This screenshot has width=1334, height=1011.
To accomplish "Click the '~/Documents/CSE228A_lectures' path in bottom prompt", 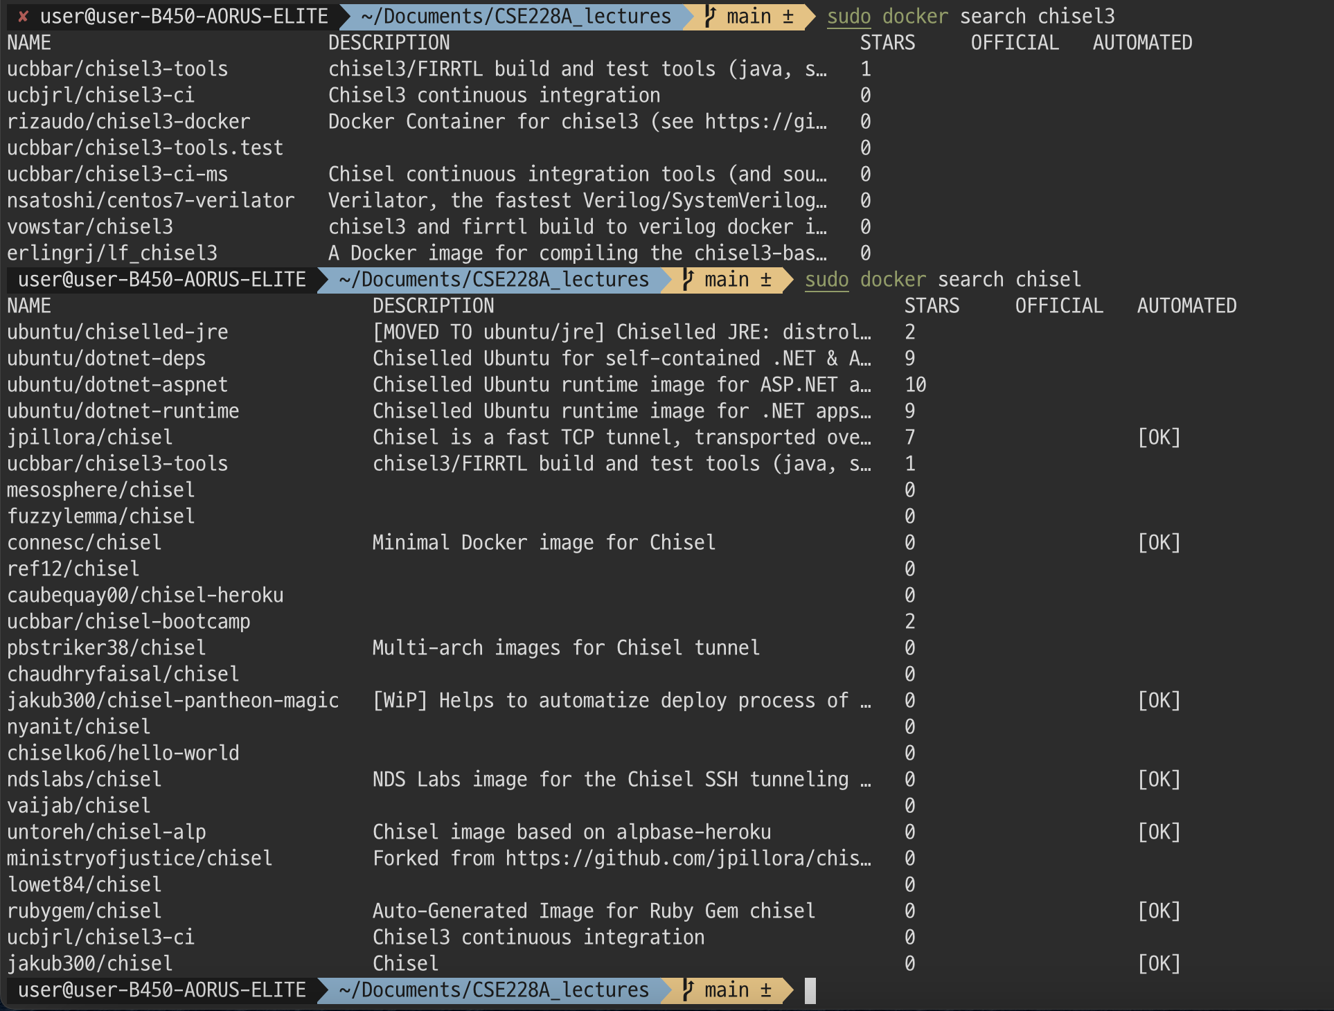I will click(x=494, y=990).
